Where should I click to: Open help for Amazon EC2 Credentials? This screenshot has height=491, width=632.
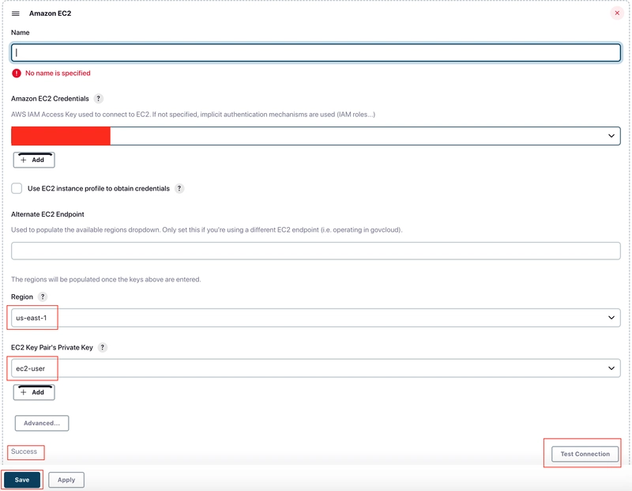coord(98,99)
